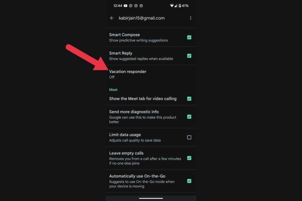Tap the Wi-Fi status icon

172,6
